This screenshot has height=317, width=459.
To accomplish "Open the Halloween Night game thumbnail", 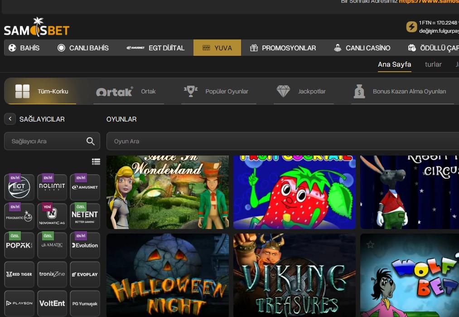I will point(168,275).
